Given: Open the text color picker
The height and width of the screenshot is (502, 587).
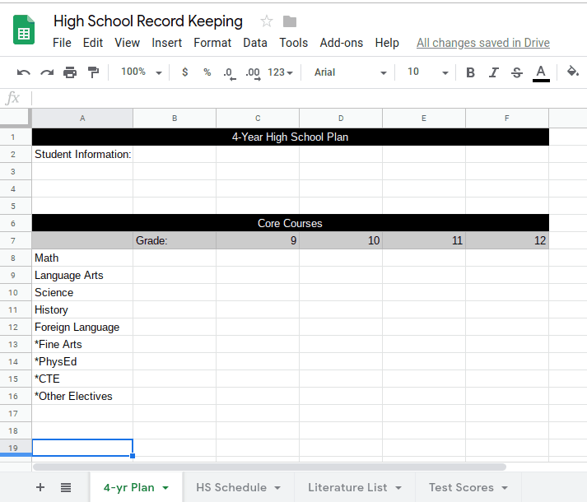Looking at the screenshot, I should point(541,72).
